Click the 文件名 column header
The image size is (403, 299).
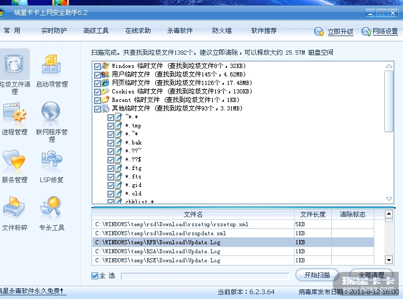(193, 215)
